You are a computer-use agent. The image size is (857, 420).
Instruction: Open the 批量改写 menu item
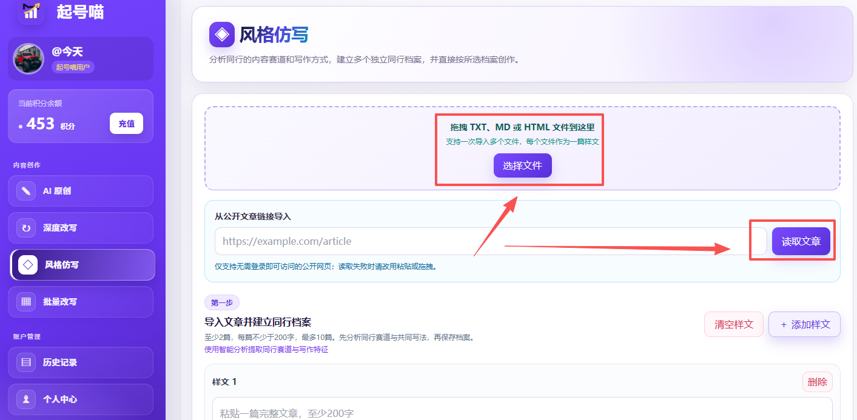point(81,302)
